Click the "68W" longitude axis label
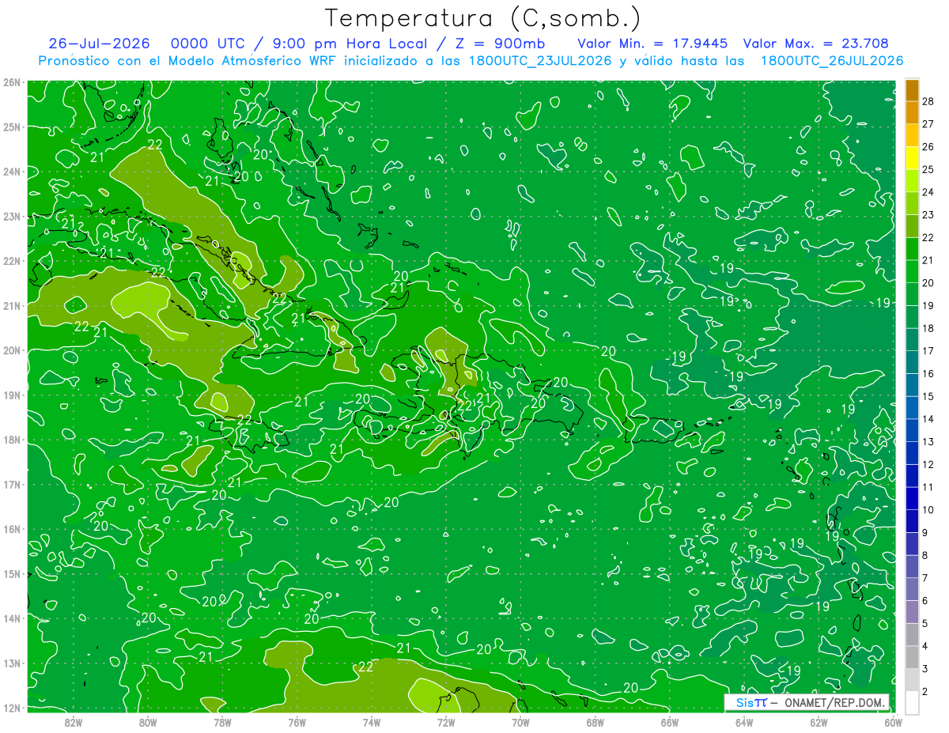This screenshot has width=949, height=733. coord(595,722)
